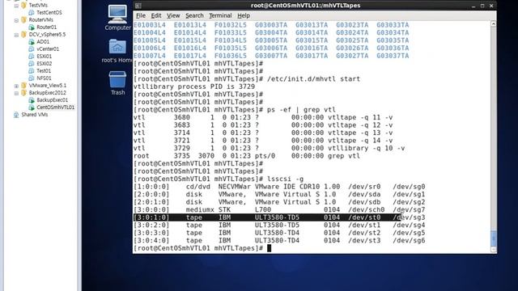Click the /dev/st1 tape row
Image resolution: width=518 pixels, height=291 pixels.
279,225
